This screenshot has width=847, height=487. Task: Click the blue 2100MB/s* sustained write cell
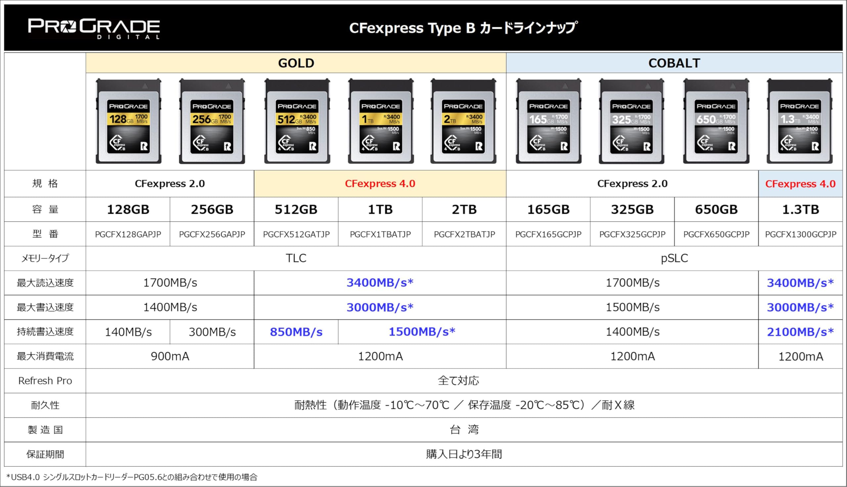pyautogui.click(x=801, y=332)
